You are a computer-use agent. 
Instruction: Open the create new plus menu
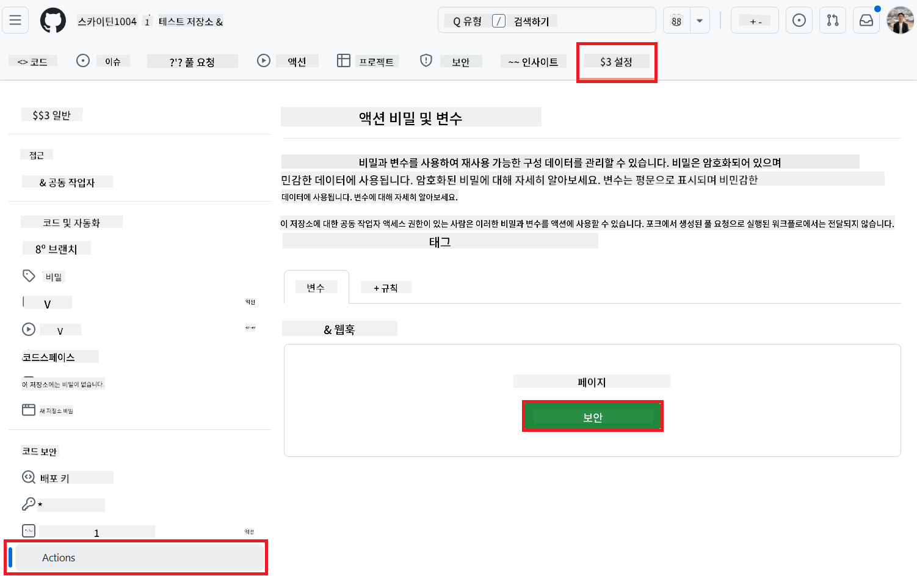(x=755, y=21)
